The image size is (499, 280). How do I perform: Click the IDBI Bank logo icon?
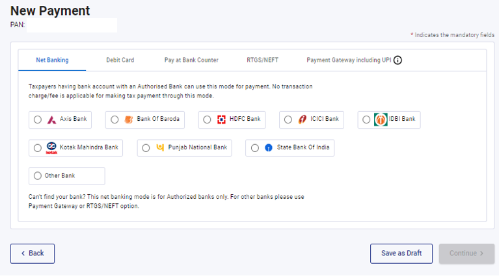pyautogui.click(x=381, y=120)
